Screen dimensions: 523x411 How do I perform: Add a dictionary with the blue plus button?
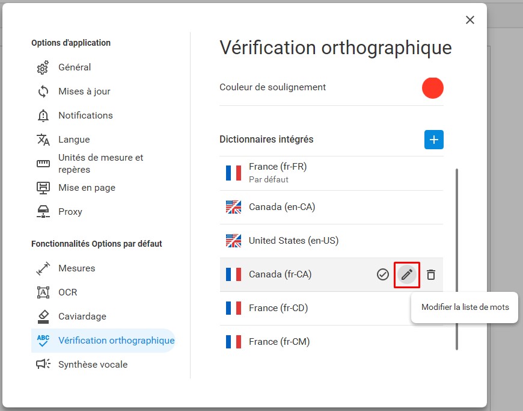point(433,140)
